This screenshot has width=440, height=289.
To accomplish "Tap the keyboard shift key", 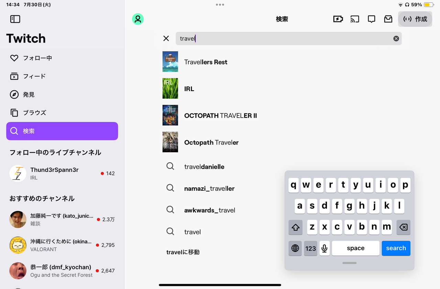I will (296, 227).
